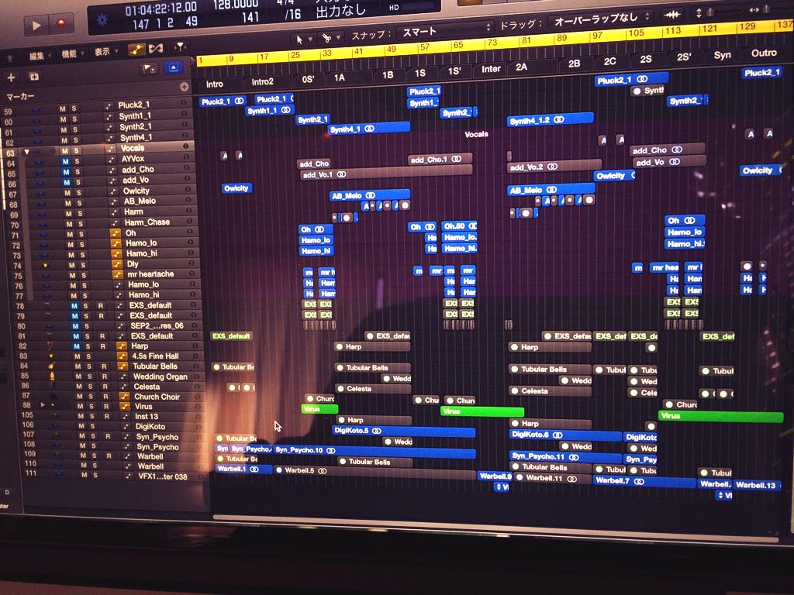Unmute the first EXS_default track
Screen dimensions: 794x595
[74, 306]
